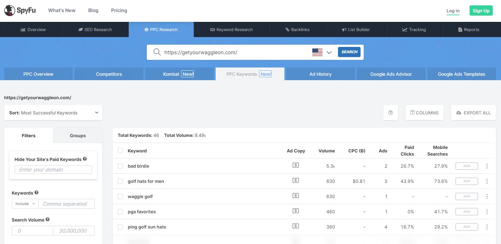The height and width of the screenshot is (244, 501).
Task: Open Sort: Most Successful Keywords dropdown
Action: point(53,112)
